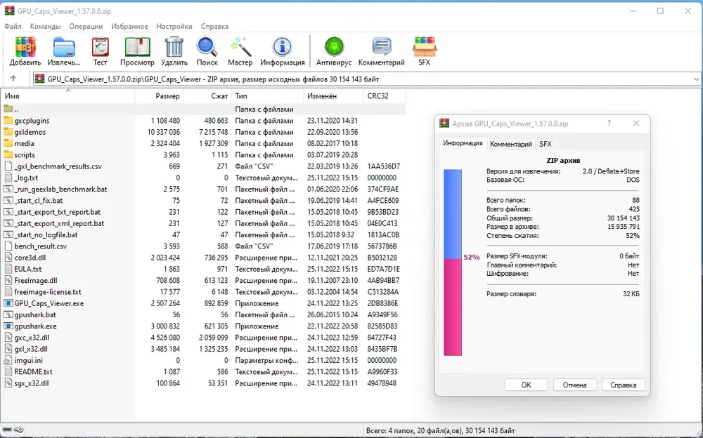Select the parent folder '..' entry
Screen dimensions: 703x438
coord(15,109)
